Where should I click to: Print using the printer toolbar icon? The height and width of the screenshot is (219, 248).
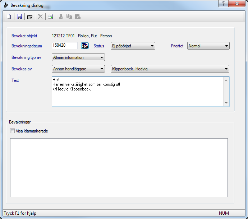(51, 17)
